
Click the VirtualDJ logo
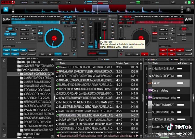pos(8,2)
